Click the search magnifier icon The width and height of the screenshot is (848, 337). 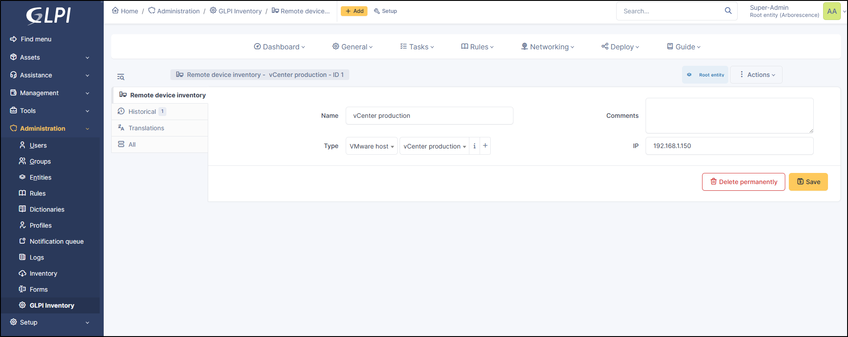728,11
